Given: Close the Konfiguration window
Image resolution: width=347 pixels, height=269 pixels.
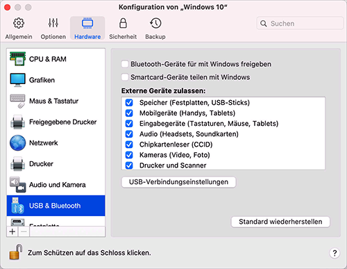Looking at the screenshot, I should click(x=8, y=8).
